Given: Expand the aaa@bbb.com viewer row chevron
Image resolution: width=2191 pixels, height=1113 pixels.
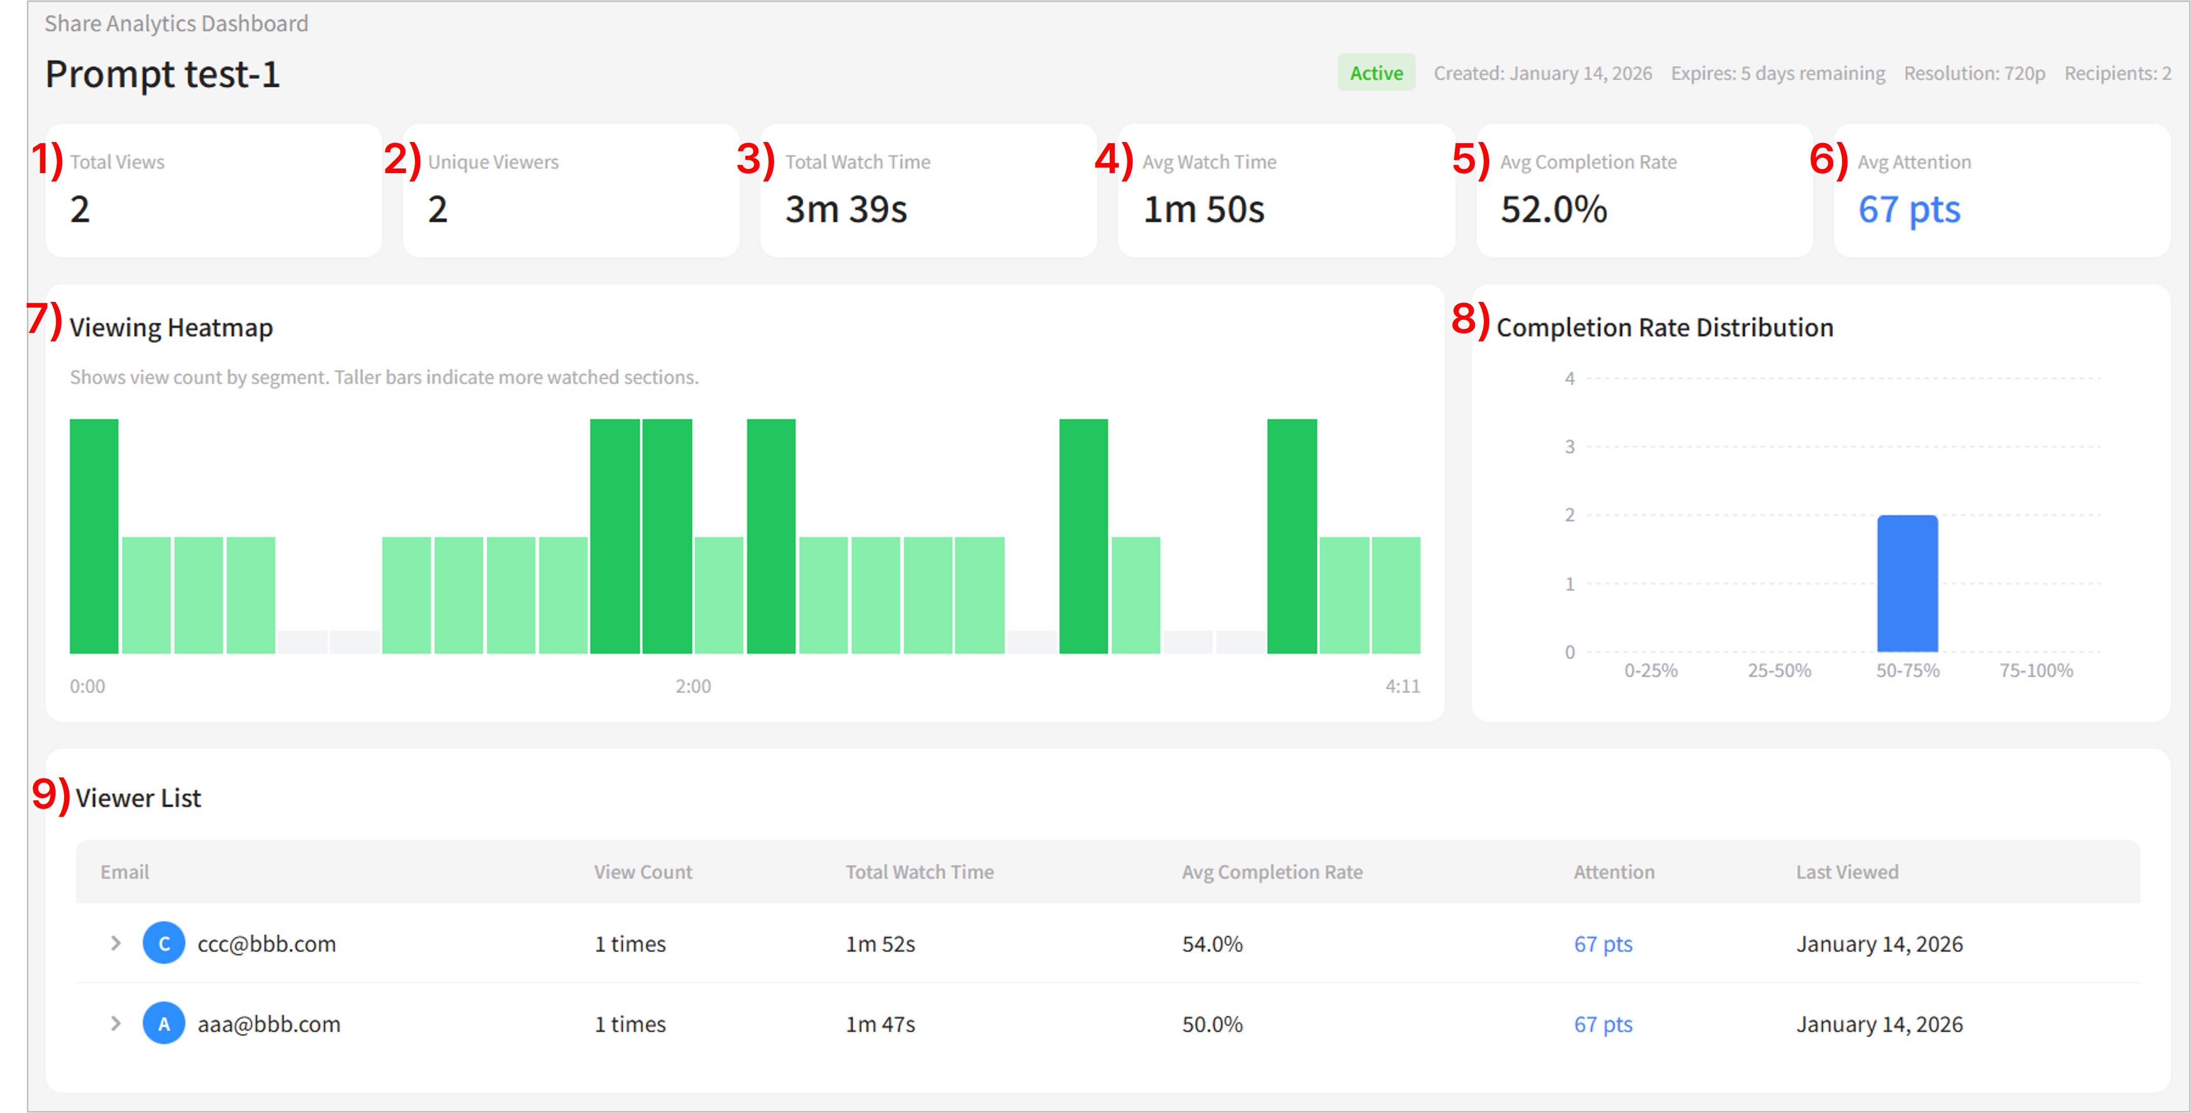Looking at the screenshot, I should [116, 1023].
